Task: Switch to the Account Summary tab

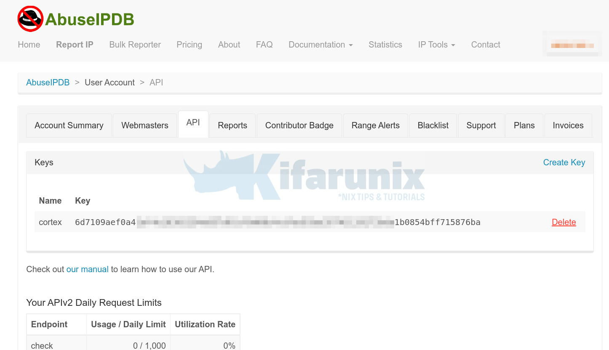Action: 69,125
